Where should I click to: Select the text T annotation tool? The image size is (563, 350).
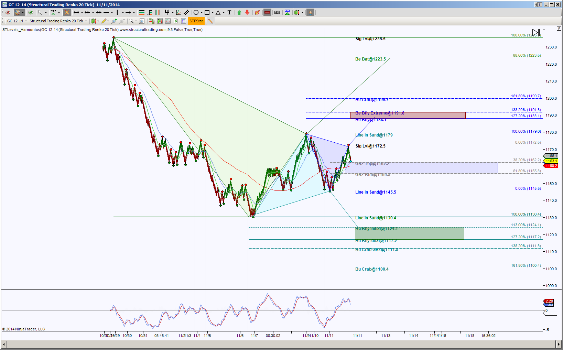pyautogui.click(x=229, y=12)
